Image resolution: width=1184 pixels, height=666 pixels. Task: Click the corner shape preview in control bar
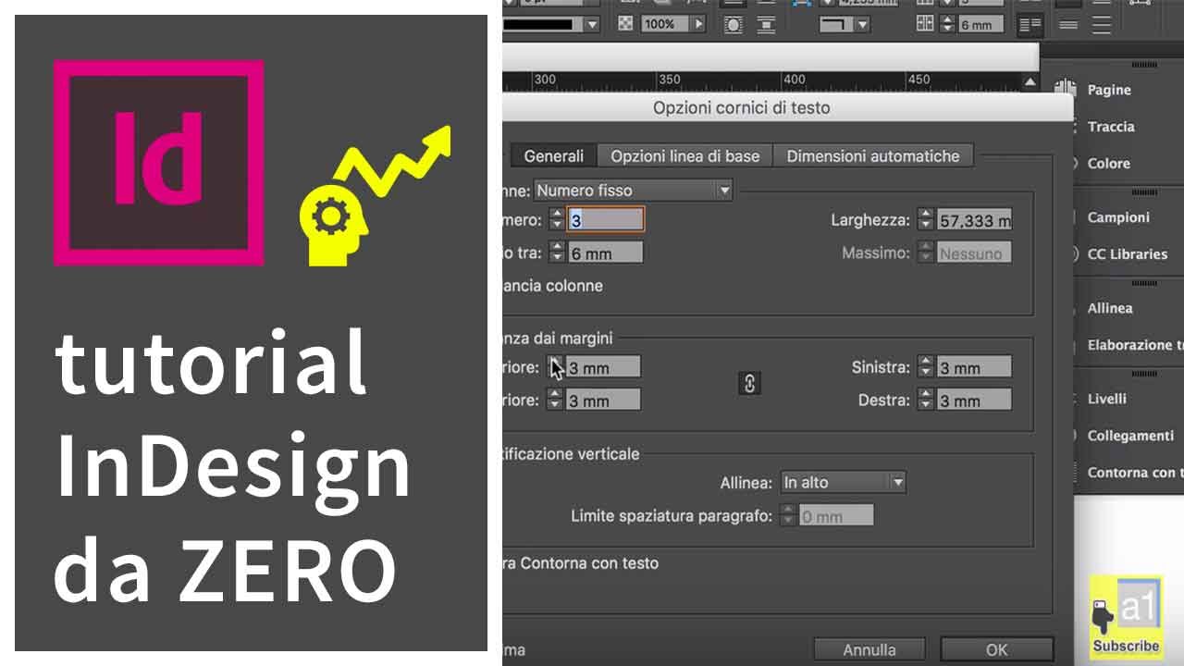(x=836, y=24)
